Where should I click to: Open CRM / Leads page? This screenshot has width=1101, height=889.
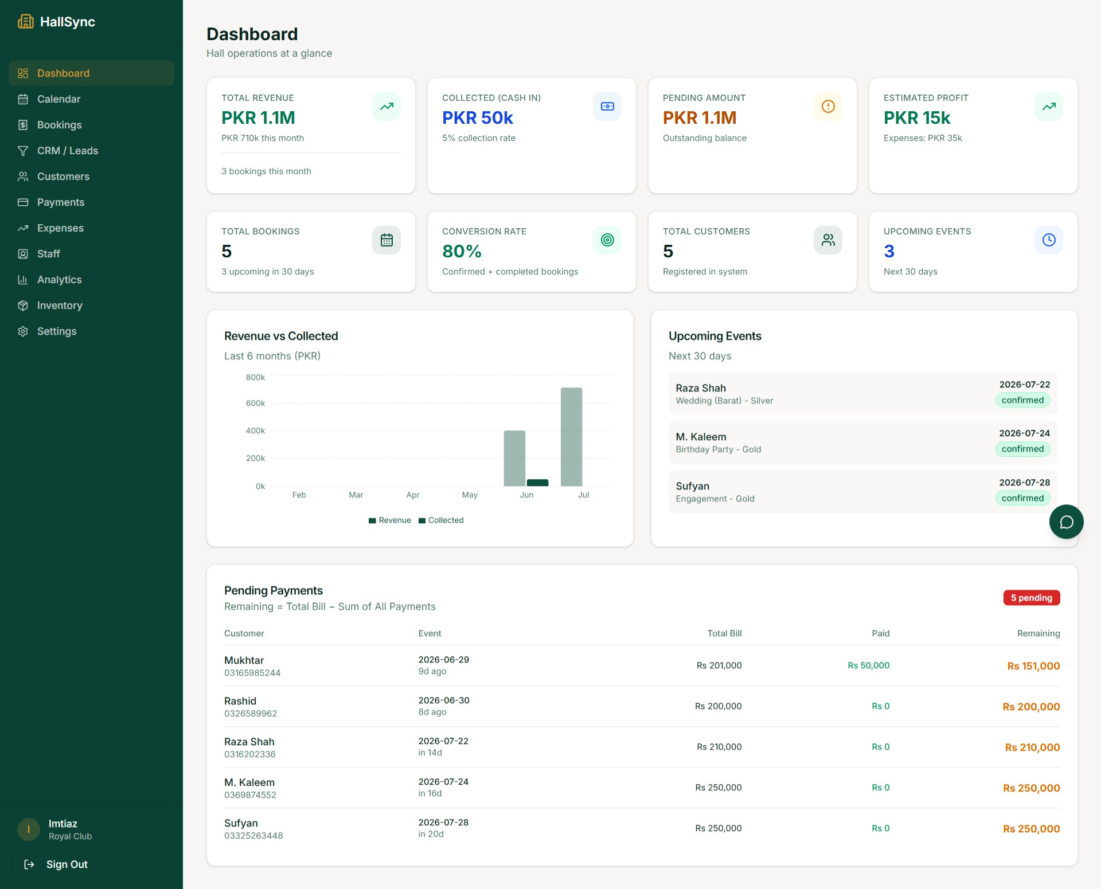pos(91,151)
